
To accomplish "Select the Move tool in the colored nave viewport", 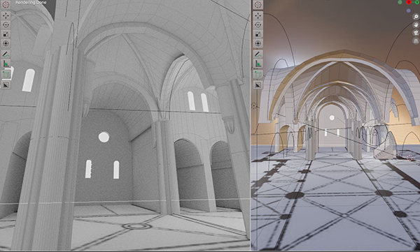I will pyautogui.click(x=258, y=15).
